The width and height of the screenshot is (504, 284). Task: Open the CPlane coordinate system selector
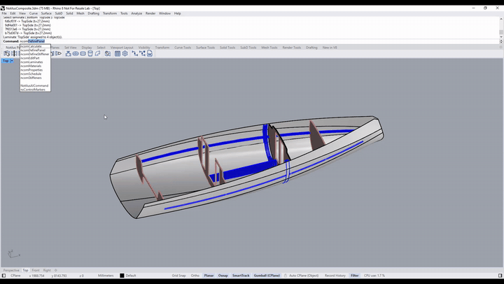pos(15,276)
